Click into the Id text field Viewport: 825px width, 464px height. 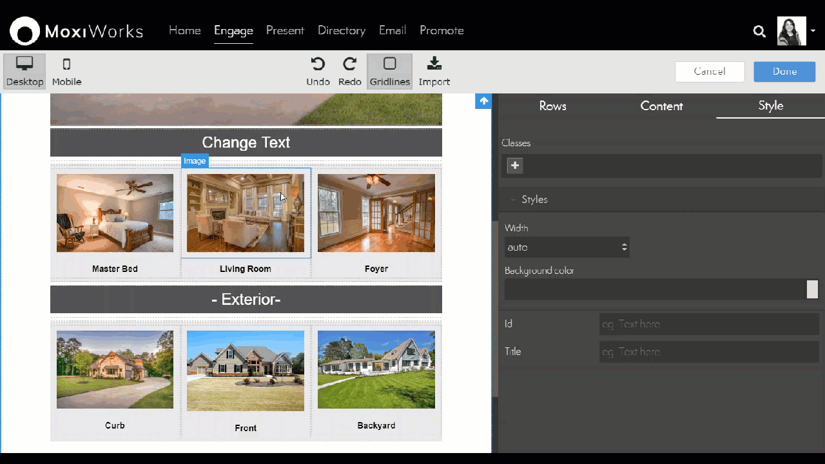coord(708,324)
